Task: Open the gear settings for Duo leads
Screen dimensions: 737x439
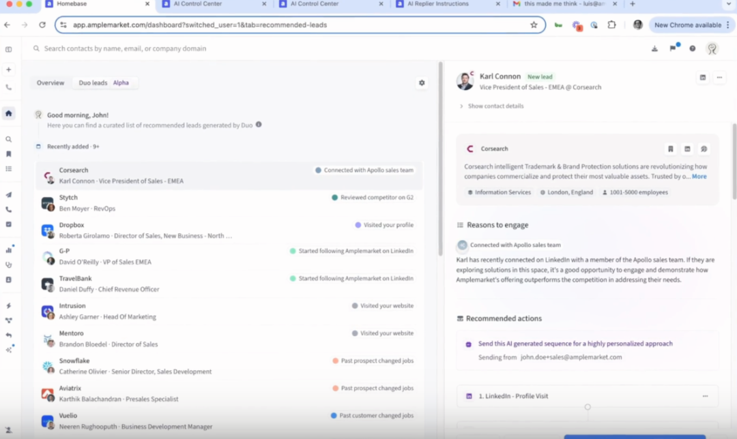Action: point(422,82)
